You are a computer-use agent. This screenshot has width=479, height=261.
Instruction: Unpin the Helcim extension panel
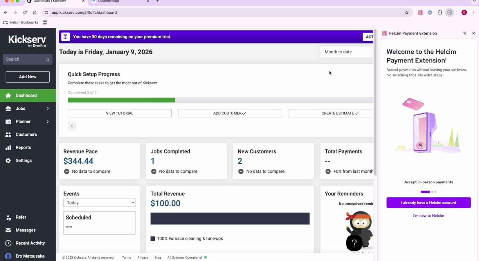[465, 33]
